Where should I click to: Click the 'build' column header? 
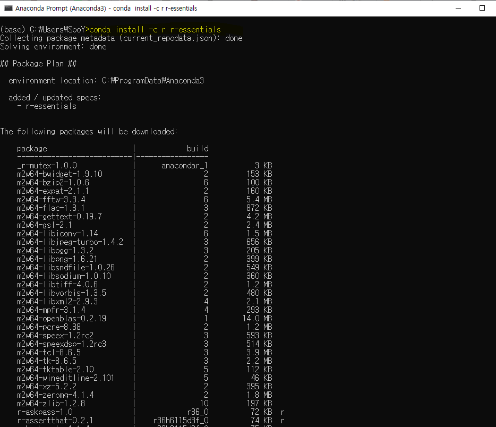pos(198,149)
